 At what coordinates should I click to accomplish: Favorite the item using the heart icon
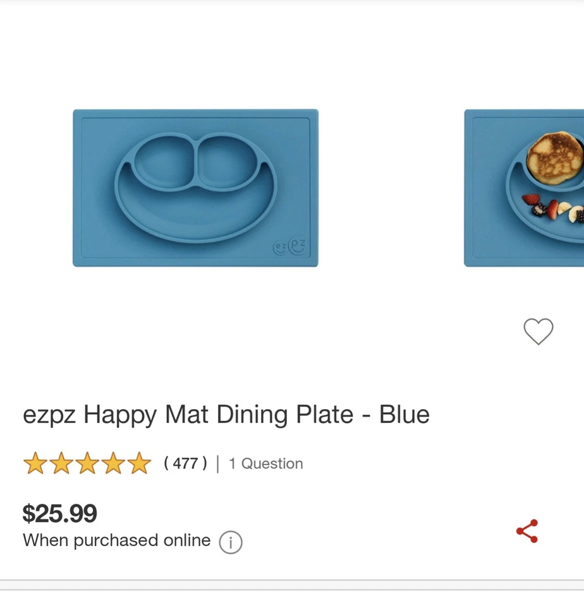[538, 332]
